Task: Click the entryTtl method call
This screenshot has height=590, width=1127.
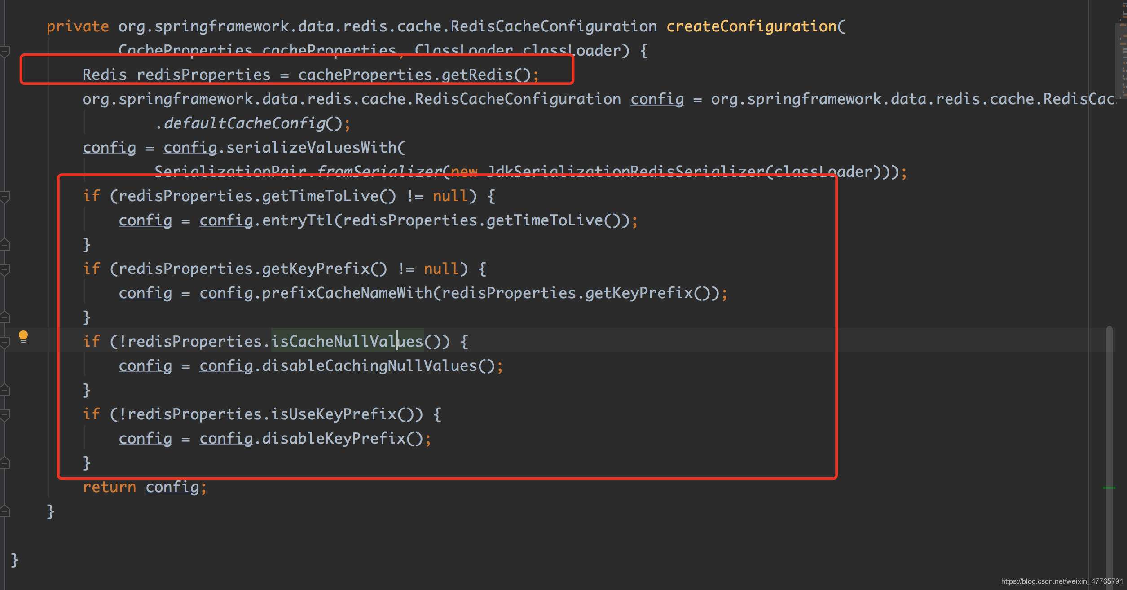Action: coord(298,220)
